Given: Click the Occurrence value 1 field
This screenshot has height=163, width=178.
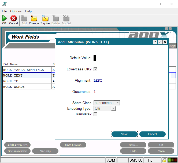Looking at the screenshot, I should 95,92.
